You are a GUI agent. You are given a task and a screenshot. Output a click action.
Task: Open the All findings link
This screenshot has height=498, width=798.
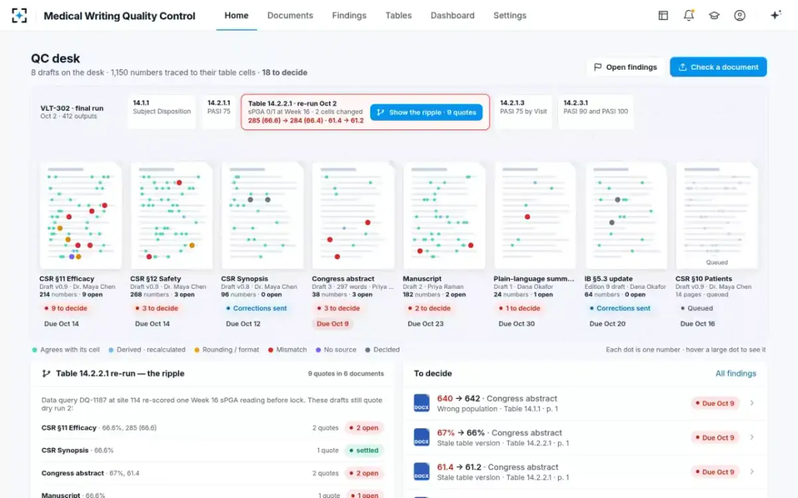(735, 373)
